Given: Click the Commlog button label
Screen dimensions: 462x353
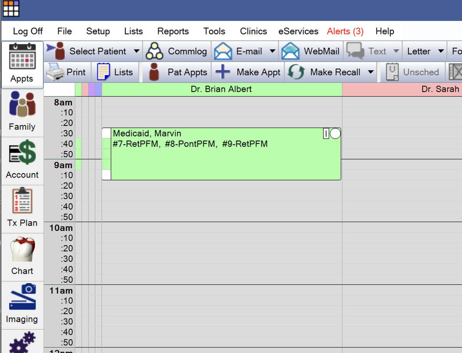Looking at the screenshot, I should click(x=187, y=51).
